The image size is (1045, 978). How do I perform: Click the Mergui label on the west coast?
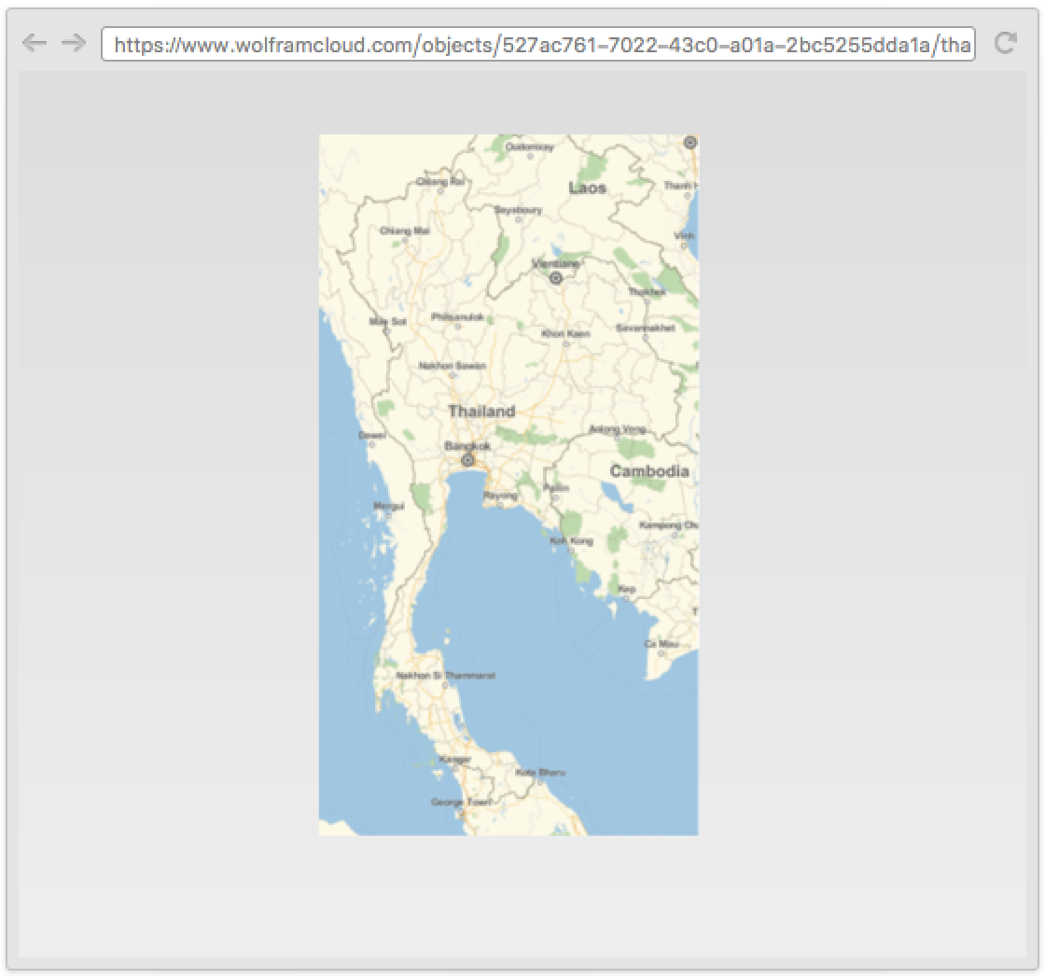(389, 506)
